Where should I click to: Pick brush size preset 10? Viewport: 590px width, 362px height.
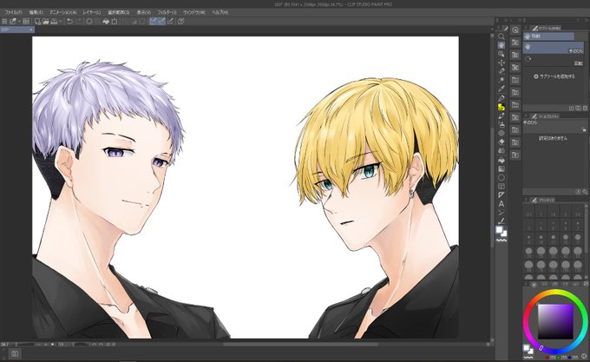(541, 239)
